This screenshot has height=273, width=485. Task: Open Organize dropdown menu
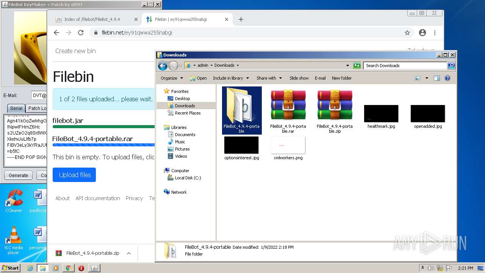pyautogui.click(x=172, y=78)
